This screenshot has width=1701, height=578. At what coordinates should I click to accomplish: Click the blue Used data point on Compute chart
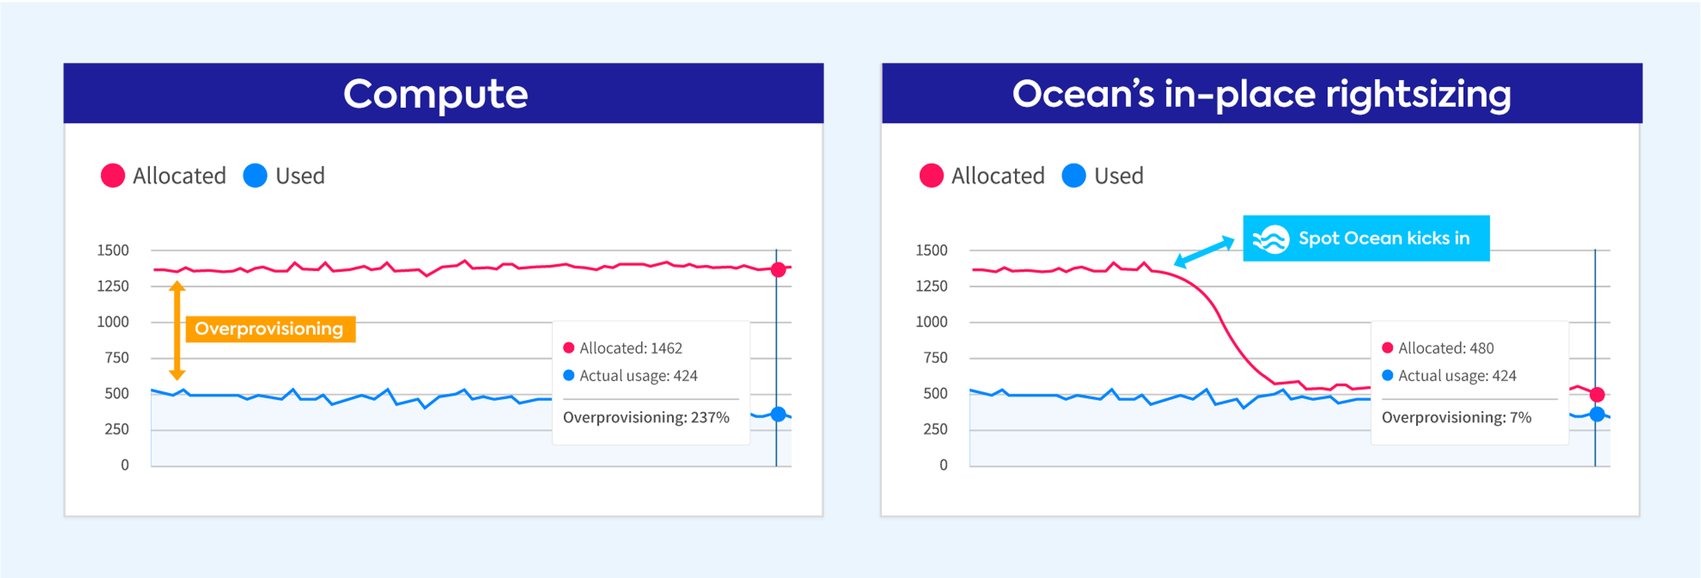click(779, 414)
